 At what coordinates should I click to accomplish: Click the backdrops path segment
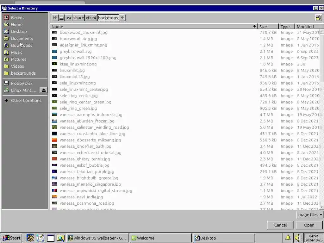108,18
